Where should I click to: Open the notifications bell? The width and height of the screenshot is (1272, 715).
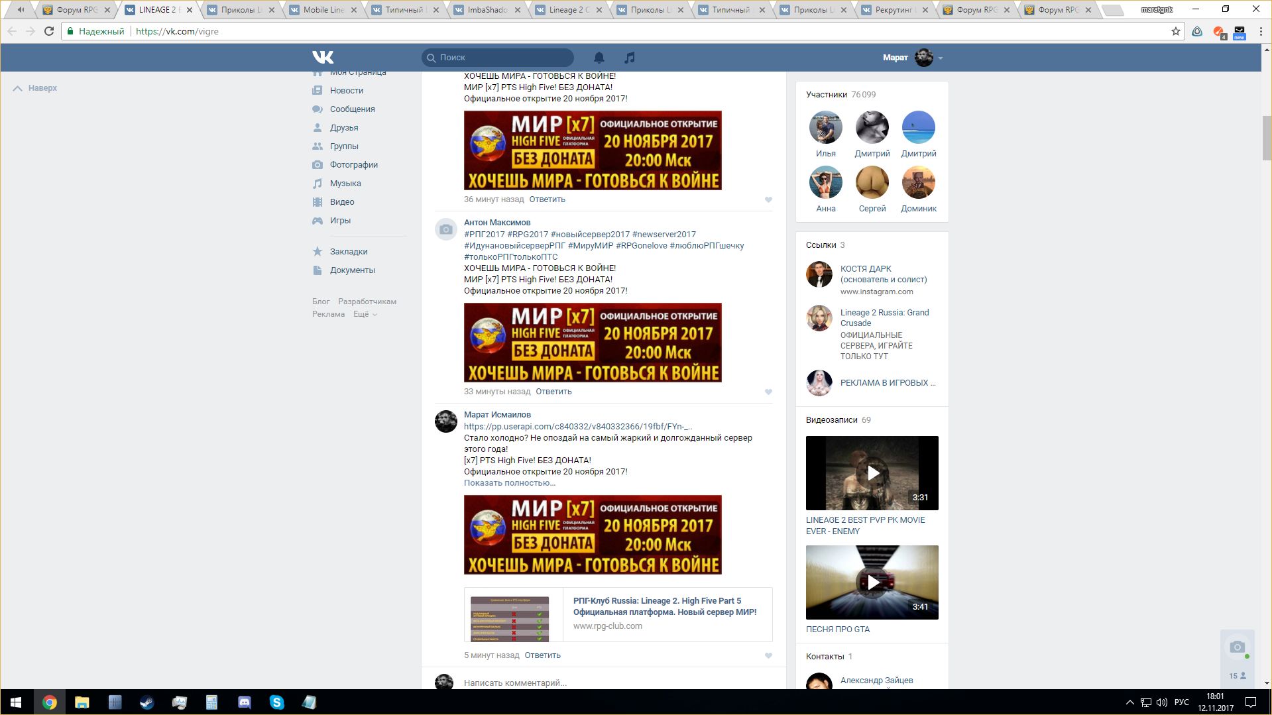[599, 58]
